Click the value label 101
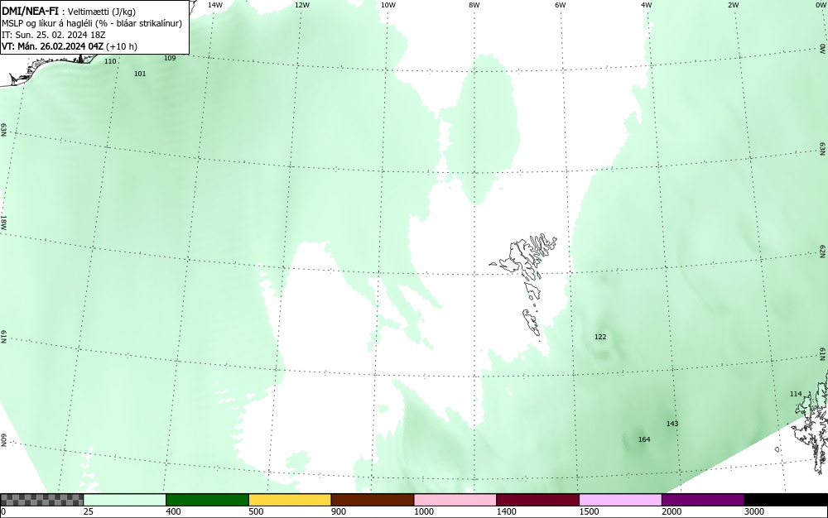Screen dimensions: 828x518 (140, 74)
